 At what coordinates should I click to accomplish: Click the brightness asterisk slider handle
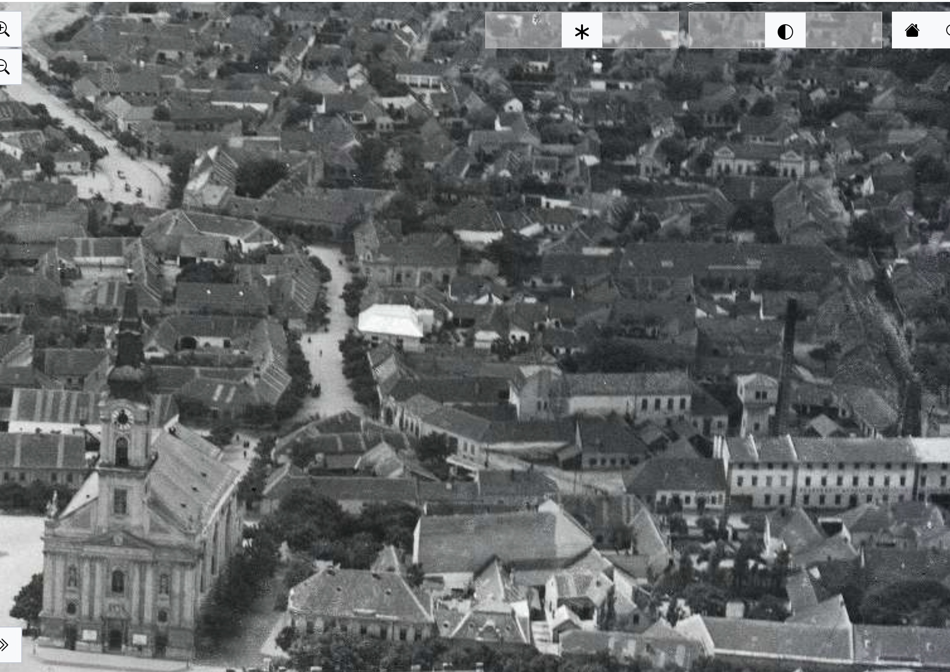point(582,31)
